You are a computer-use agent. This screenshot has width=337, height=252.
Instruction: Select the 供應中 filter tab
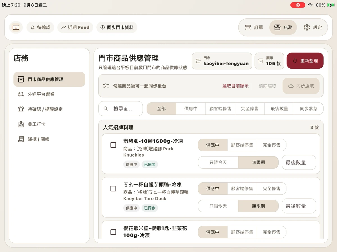click(191, 109)
